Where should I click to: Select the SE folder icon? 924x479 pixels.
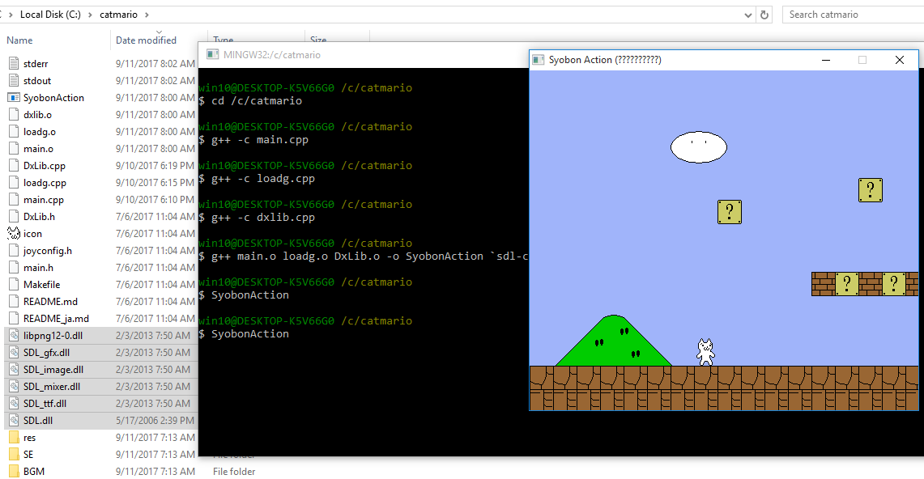pos(14,455)
